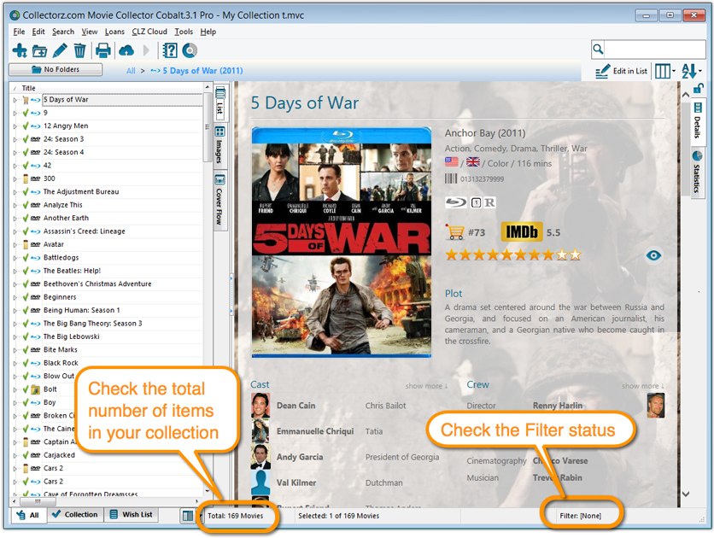This screenshot has height=538, width=714.
Task: Expand The Big Lebowski row
Action: 15,337
